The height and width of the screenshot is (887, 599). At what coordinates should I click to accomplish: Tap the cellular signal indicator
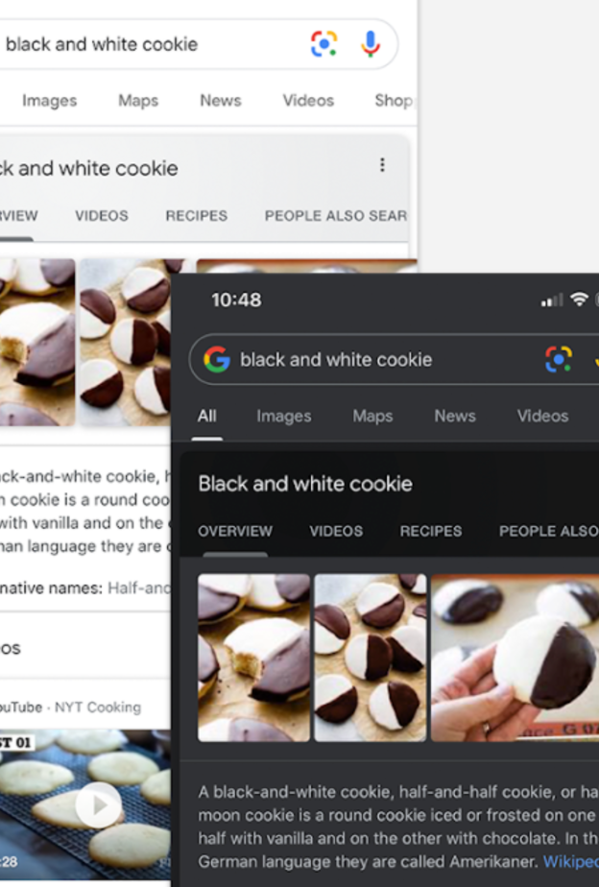(550, 300)
